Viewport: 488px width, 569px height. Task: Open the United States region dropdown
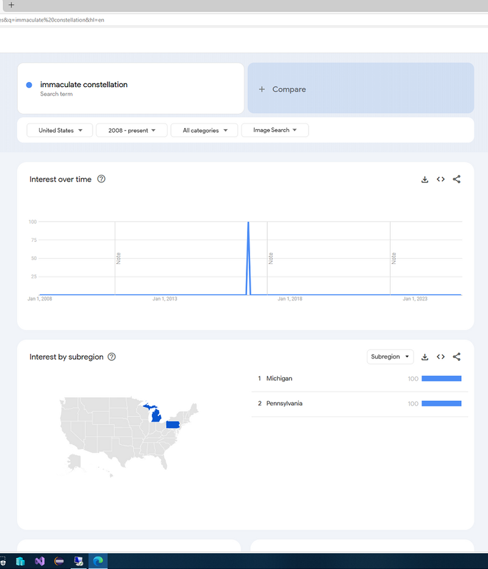pos(60,130)
